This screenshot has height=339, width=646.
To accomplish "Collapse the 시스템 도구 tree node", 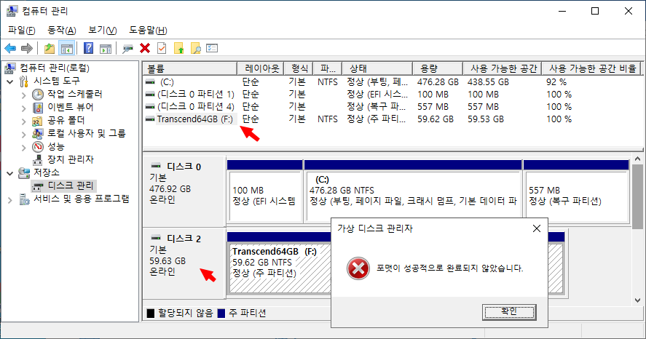I will click(10, 81).
